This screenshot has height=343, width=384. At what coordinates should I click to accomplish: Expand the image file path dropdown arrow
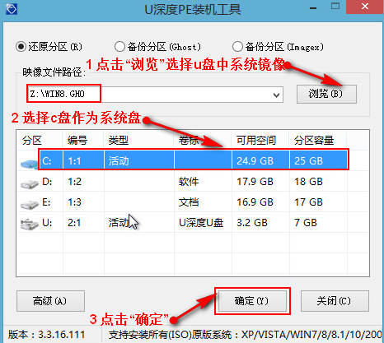[x=276, y=95]
